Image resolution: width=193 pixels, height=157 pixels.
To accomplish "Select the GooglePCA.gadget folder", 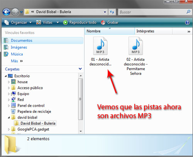I will (x=33, y=129).
